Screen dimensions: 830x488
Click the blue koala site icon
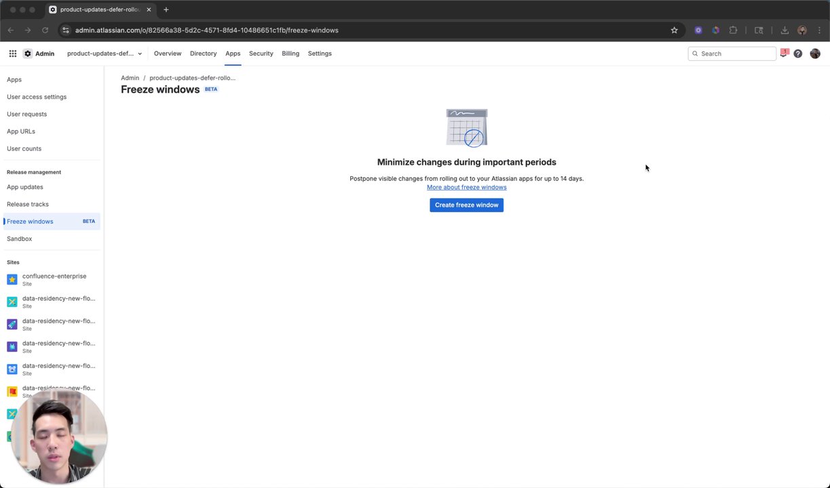pos(12,369)
